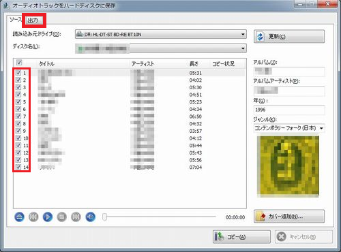Click the playback position slider handle
341x252 pixels.
coord(104,217)
